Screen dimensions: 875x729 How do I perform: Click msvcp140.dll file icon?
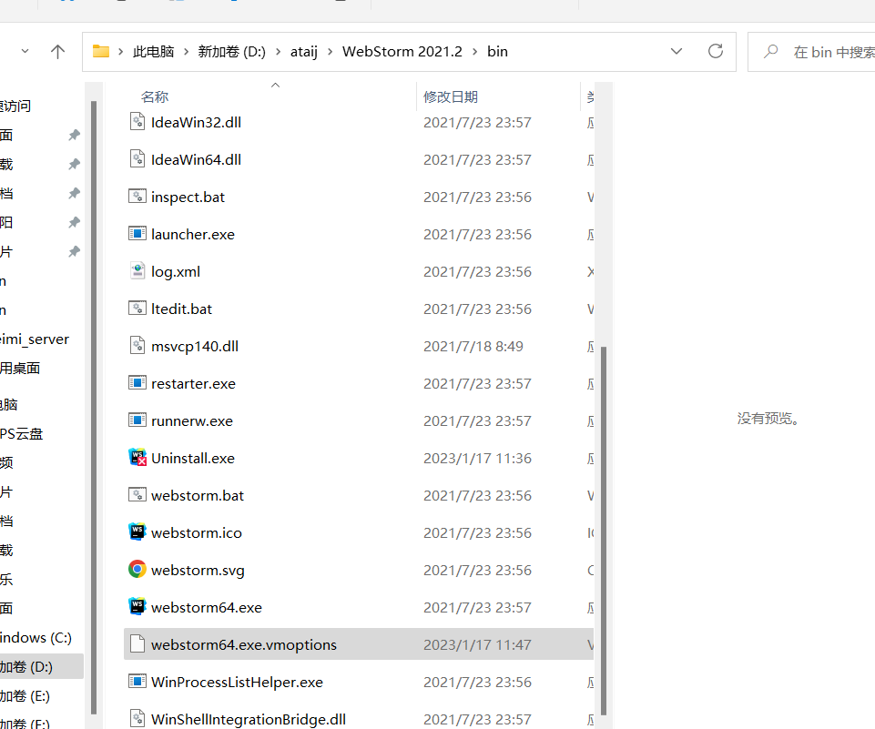pyautogui.click(x=137, y=345)
